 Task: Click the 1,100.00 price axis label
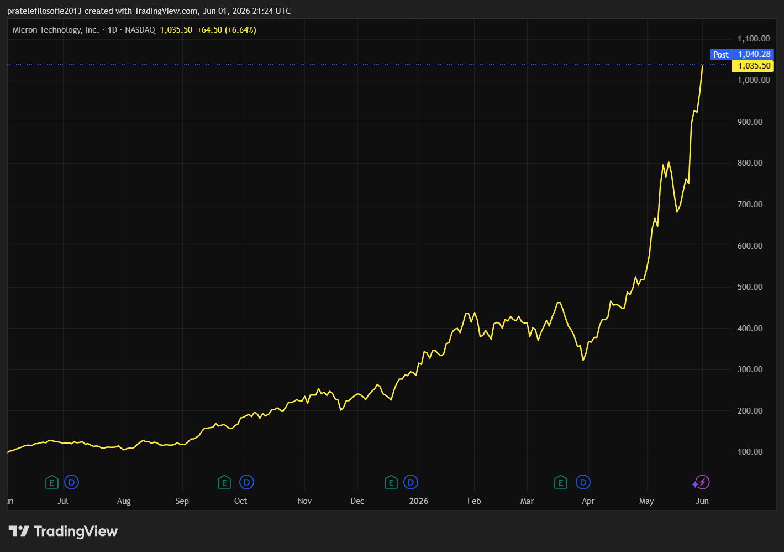coord(754,39)
